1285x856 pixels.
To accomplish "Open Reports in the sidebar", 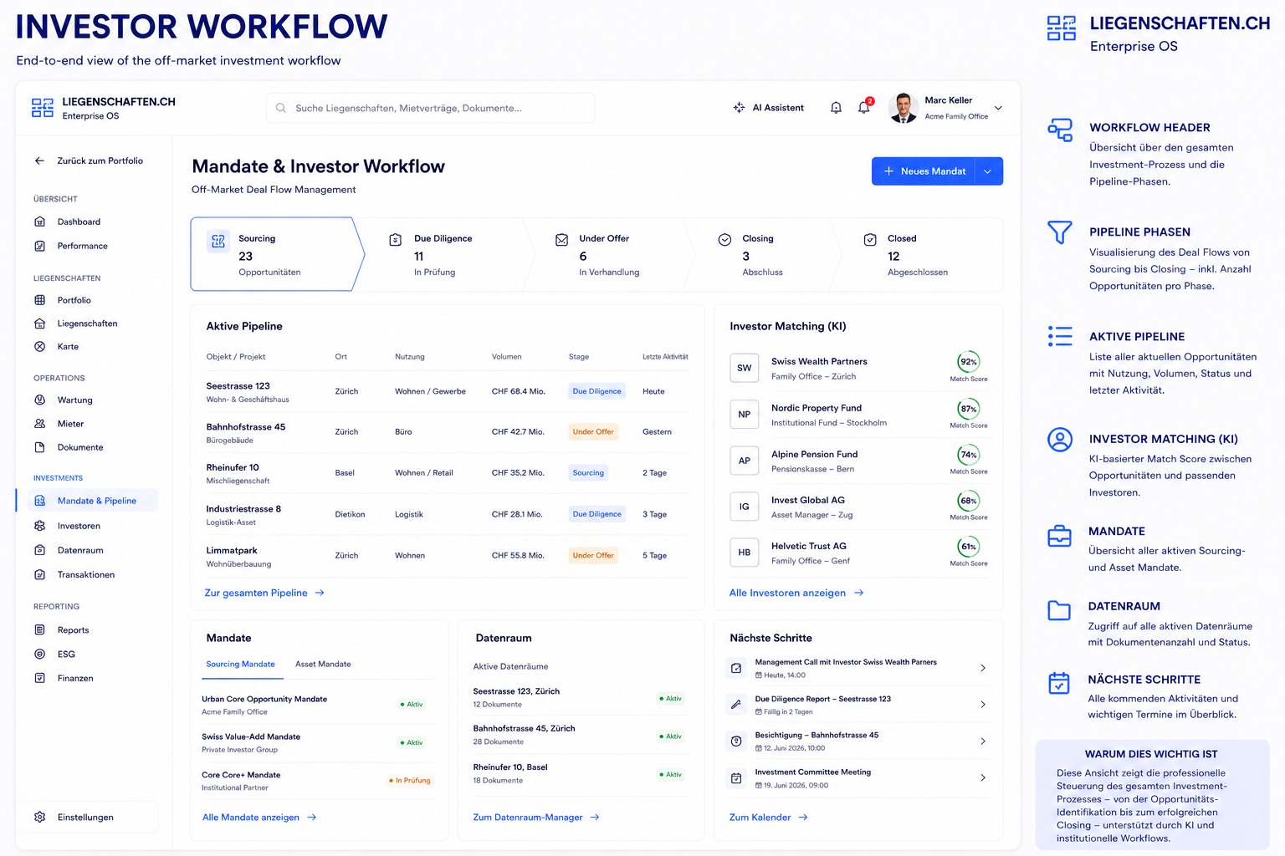I will pyautogui.click(x=73, y=630).
